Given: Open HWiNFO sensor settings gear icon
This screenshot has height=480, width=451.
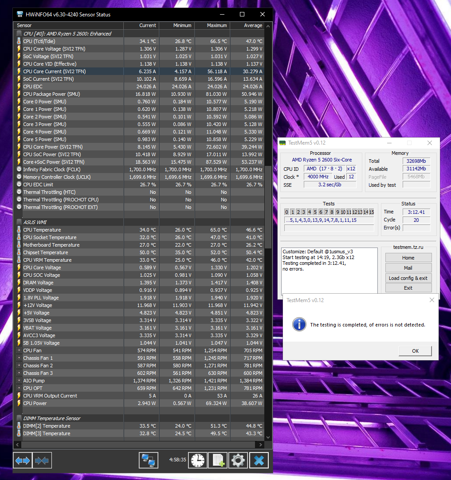Looking at the screenshot, I should click(238, 460).
